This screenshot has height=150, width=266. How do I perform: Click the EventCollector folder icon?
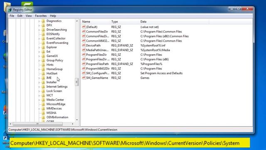click(43, 38)
